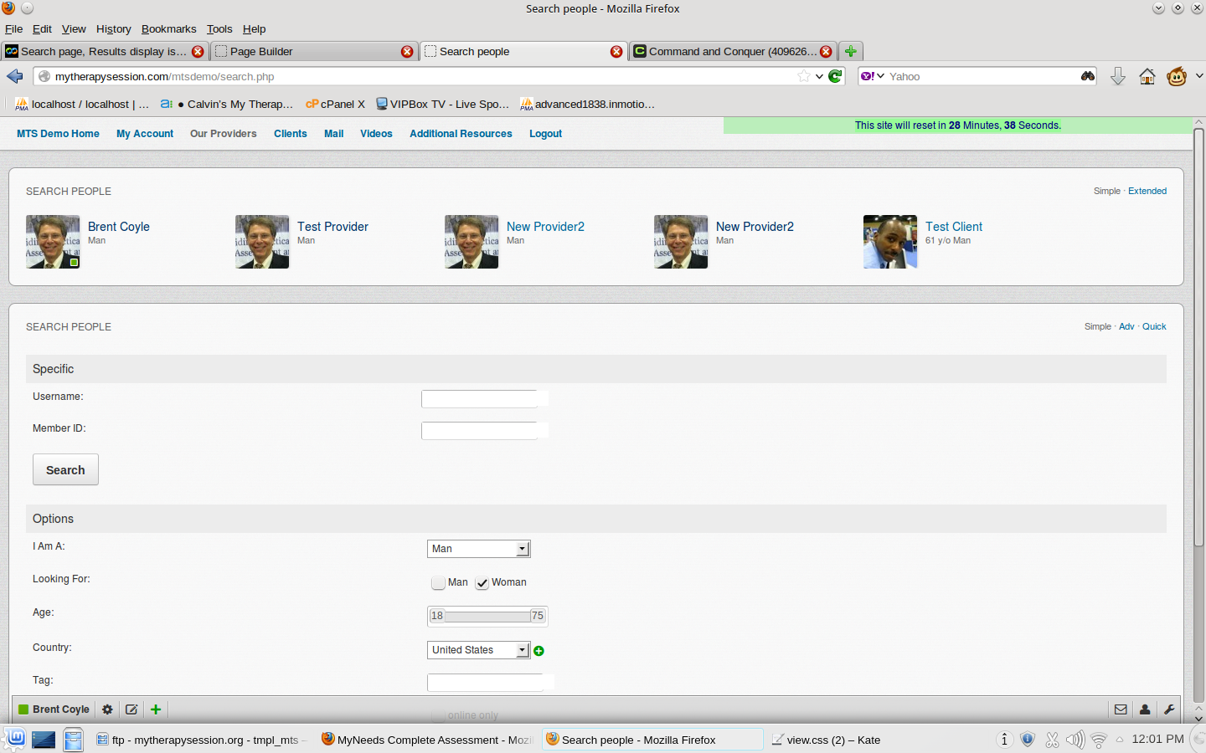The height and width of the screenshot is (753, 1206).
Task: Open mail envelope icon in bottom bar
Action: [x=1121, y=709]
